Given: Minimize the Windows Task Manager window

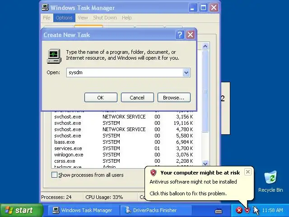Looking at the screenshot, I should [193, 8].
